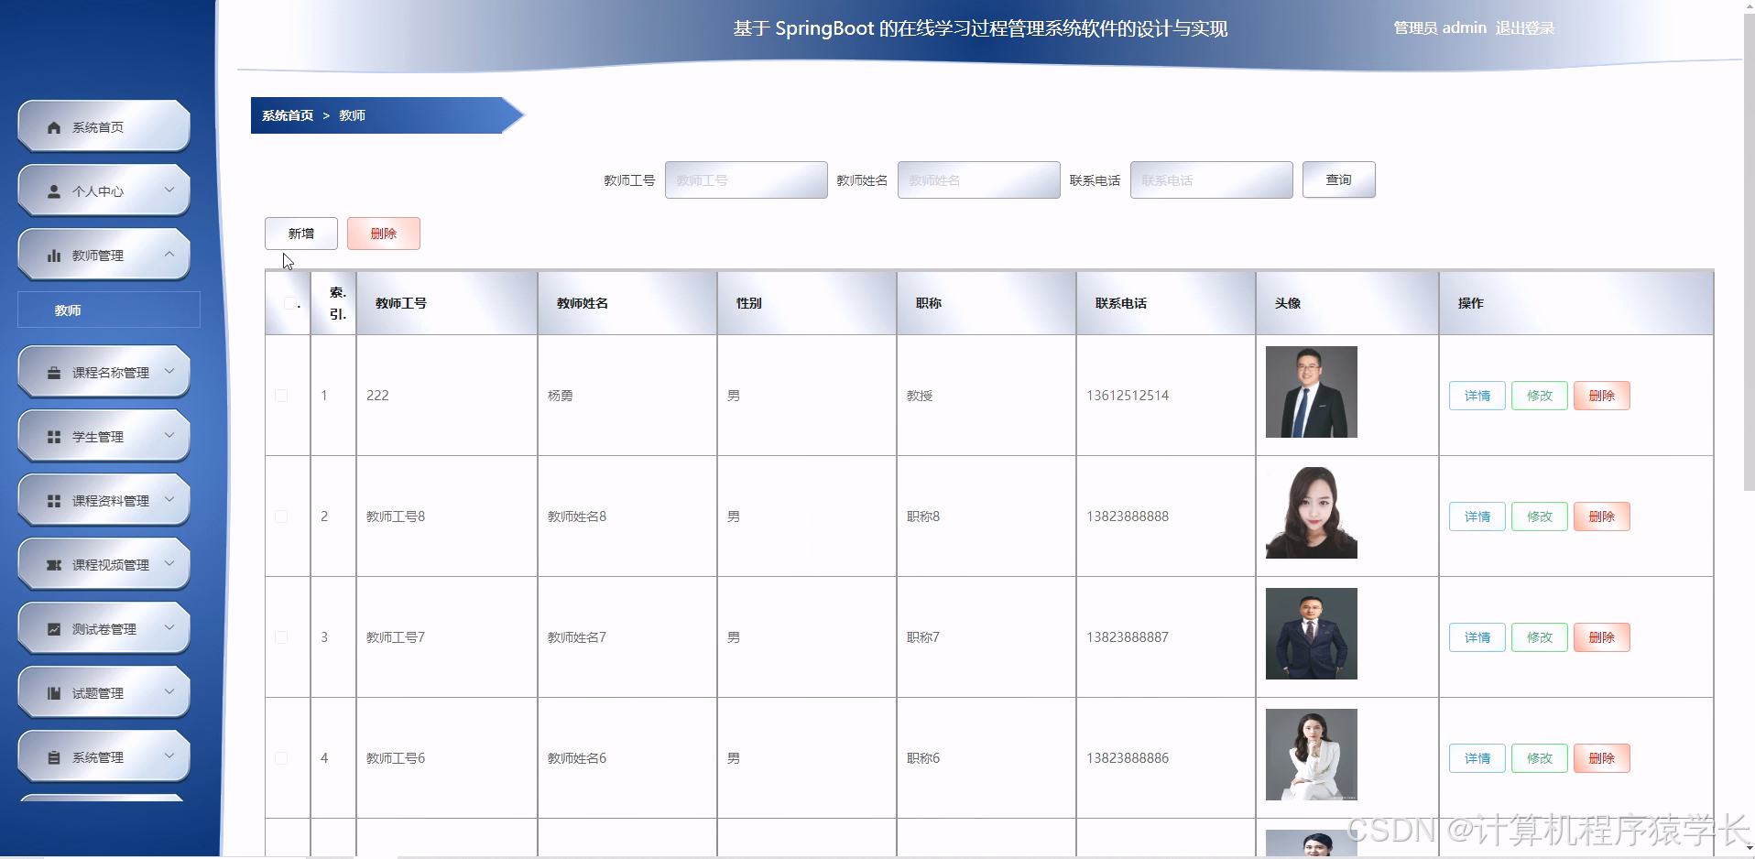Click the chart icon beside 测试卷管理
1755x859 pixels.
point(54,630)
